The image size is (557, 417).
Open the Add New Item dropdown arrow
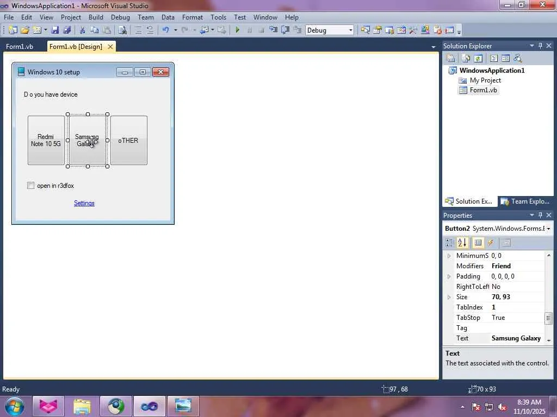click(46, 30)
